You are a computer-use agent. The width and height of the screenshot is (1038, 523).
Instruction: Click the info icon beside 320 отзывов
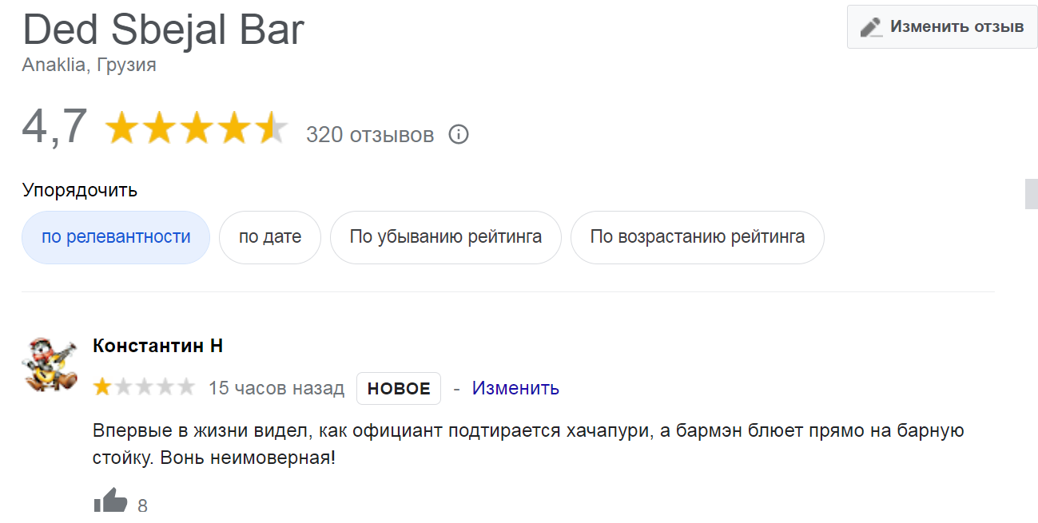pos(459,134)
